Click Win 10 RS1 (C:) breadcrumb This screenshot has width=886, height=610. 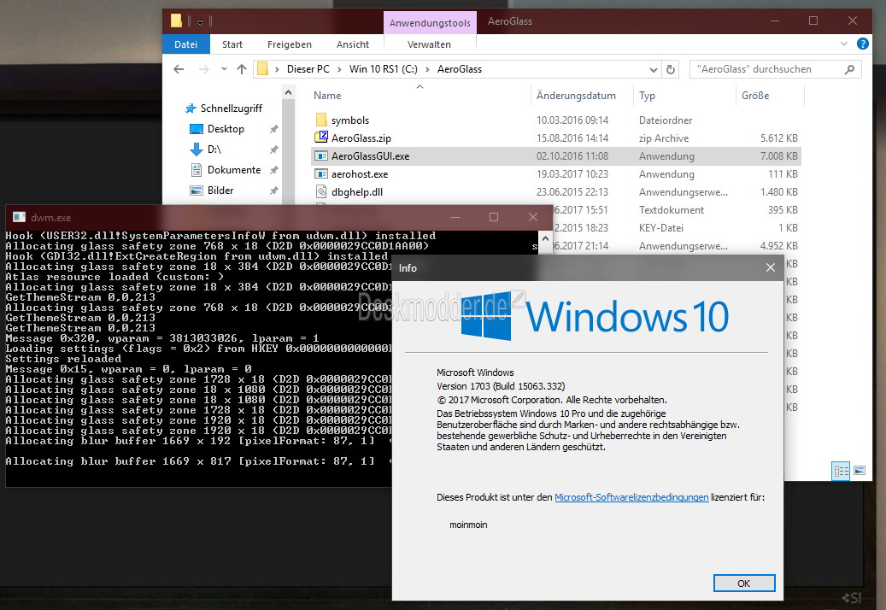point(383,69)
